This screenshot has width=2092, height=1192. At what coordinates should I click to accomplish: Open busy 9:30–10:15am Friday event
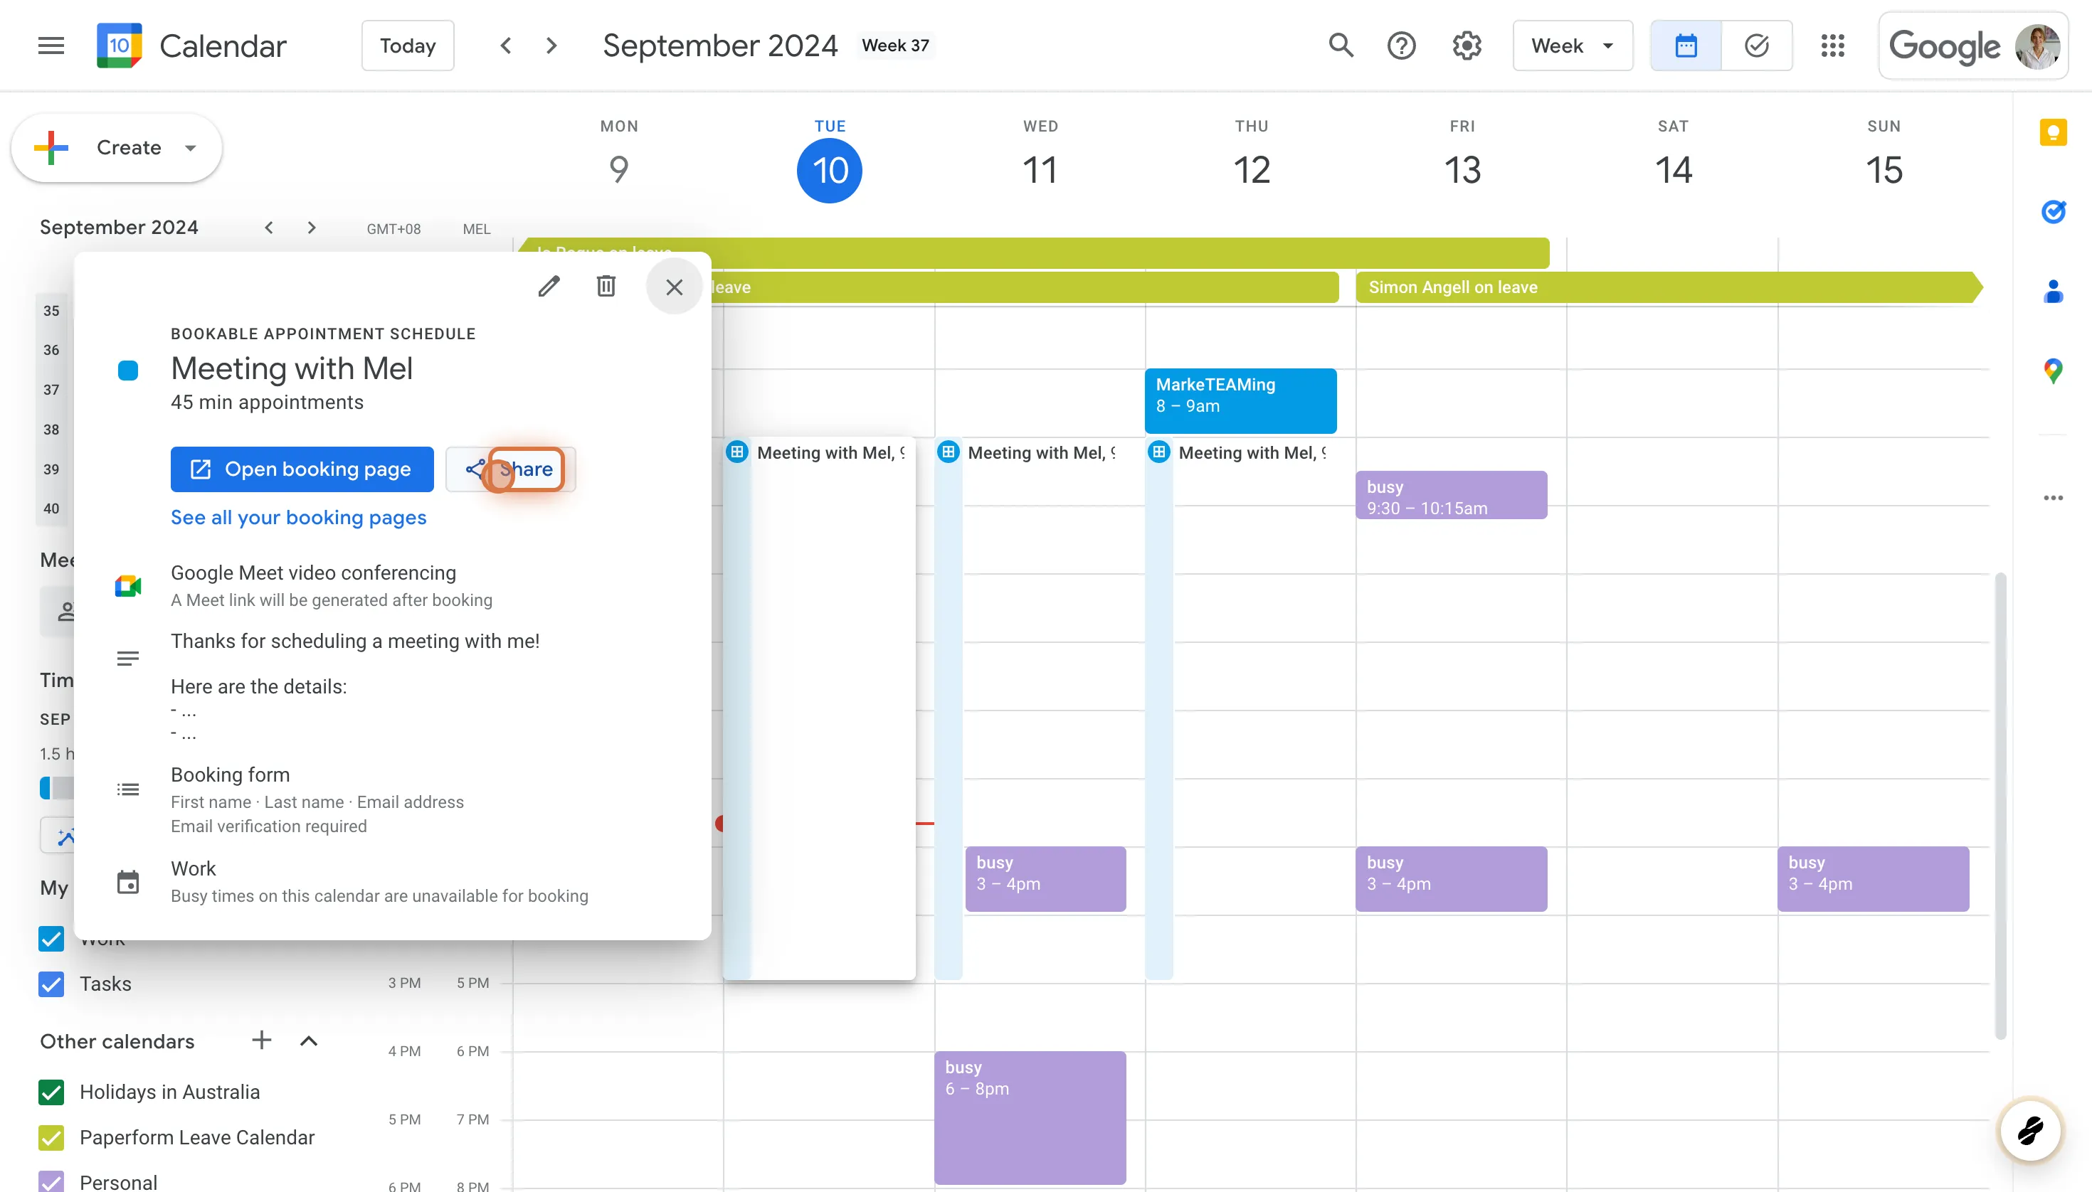(x=1451, y=495)
